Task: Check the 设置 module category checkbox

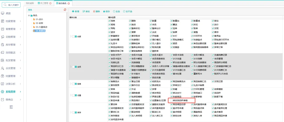Action: point(73,95)
